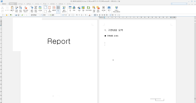Select left paragraph alignment
The width and height of the screenshot is (196, 103).
pos(97,15)
